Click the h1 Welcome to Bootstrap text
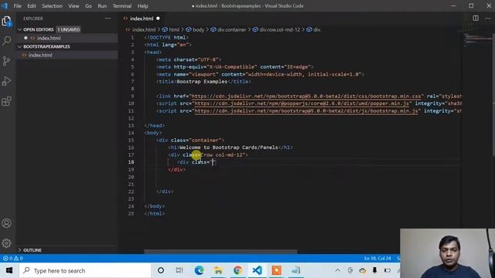495x278 pixels. pyautogui.click(x=229, y=147)
